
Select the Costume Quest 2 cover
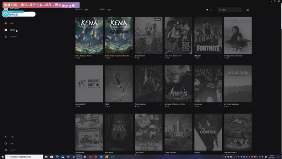pos(238,132)
